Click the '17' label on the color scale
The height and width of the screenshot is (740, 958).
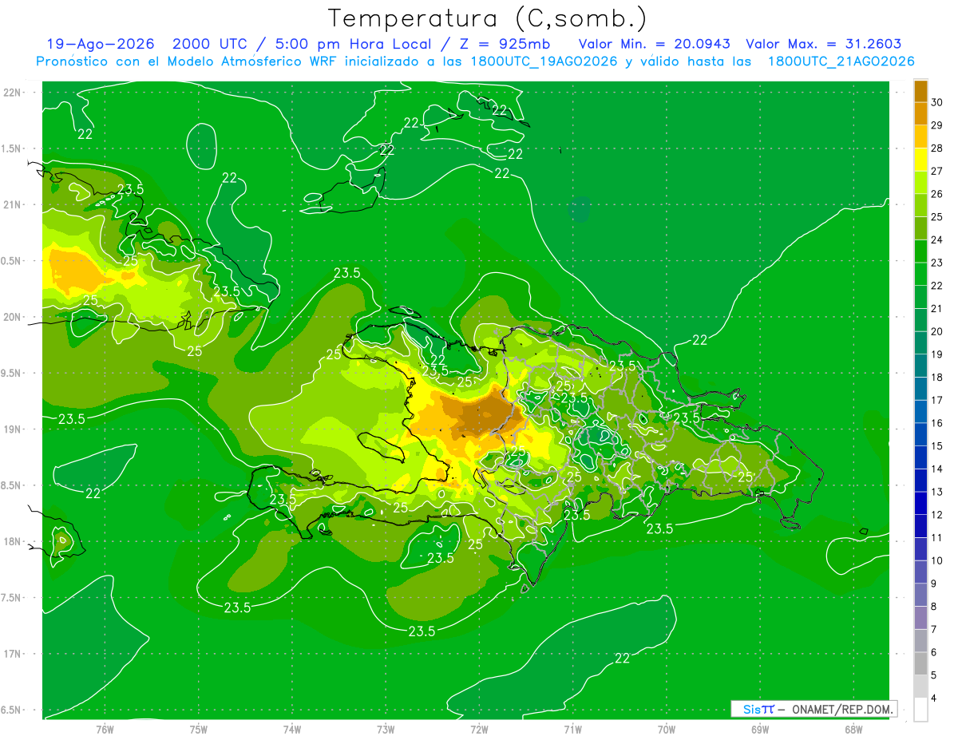point(937,400)
